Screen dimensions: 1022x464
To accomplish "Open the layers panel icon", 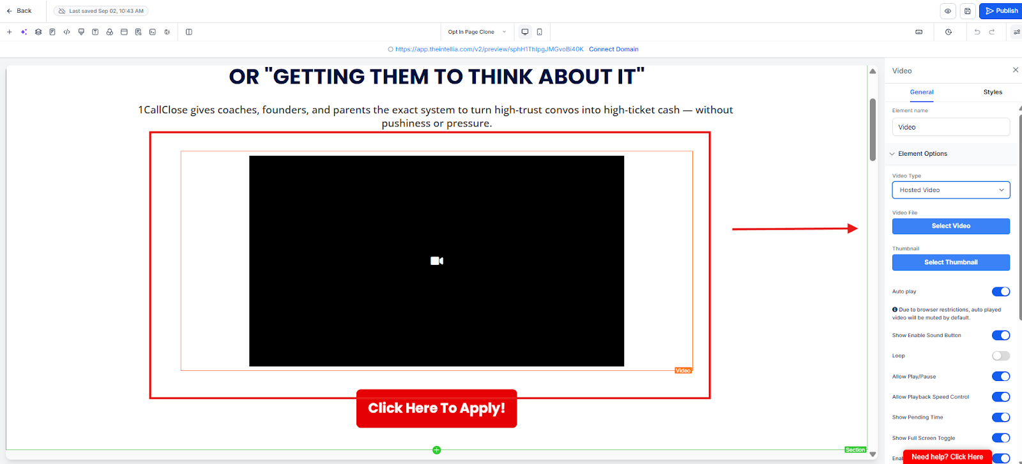I will (38, 32).
